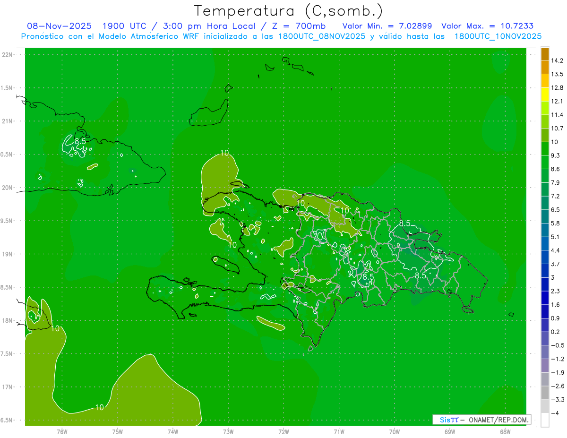The image size is (567, 438).
Task: Click the '7.2' colorbar value
Action: (x=556, y=196)
